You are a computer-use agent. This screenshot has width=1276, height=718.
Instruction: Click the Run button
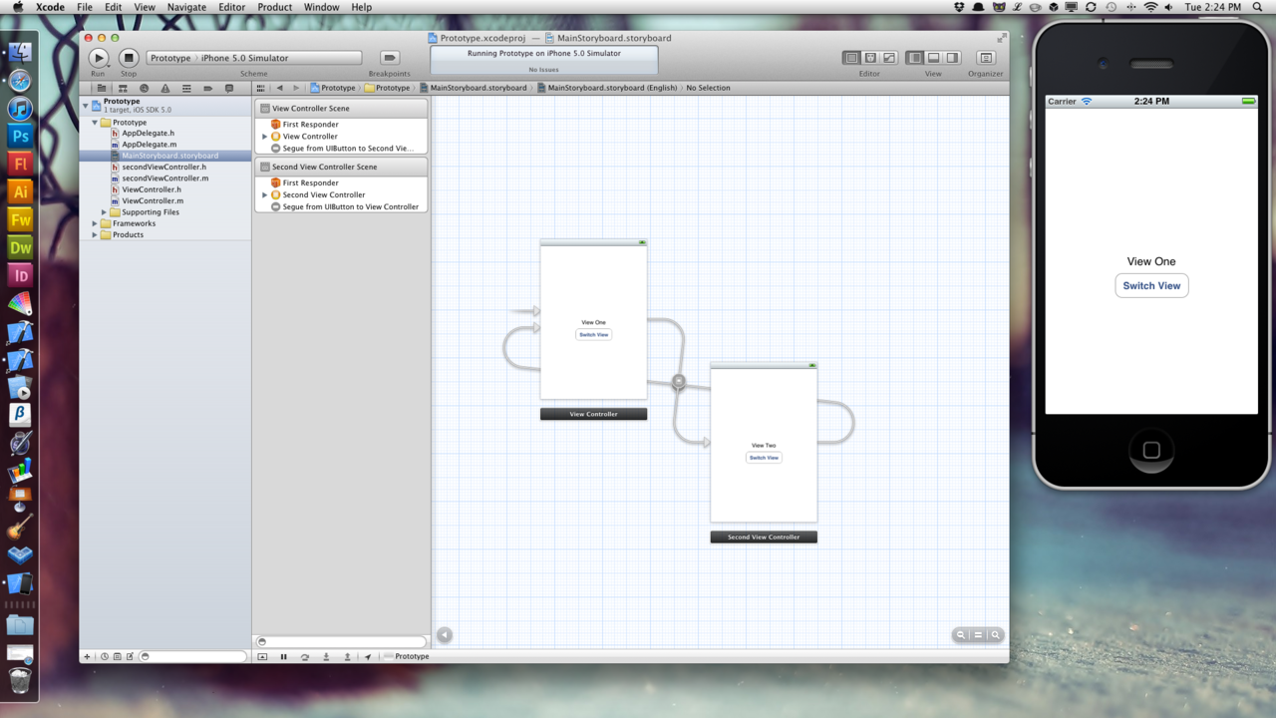coord(98,58)
